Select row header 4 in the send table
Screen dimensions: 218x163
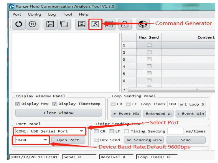tap(129, 66)
